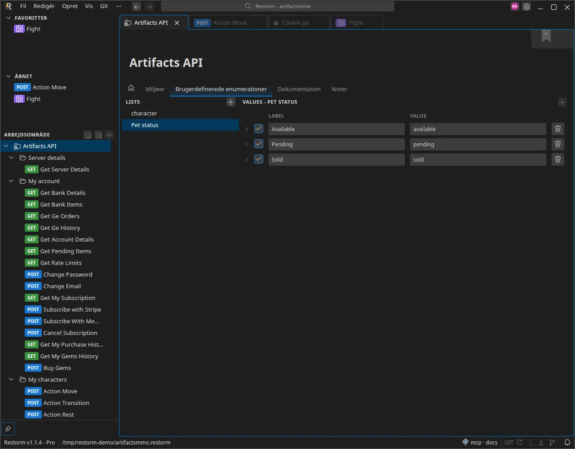Click the Git push icon
This screenshot has width=575, height=449.
coord(531,442)
